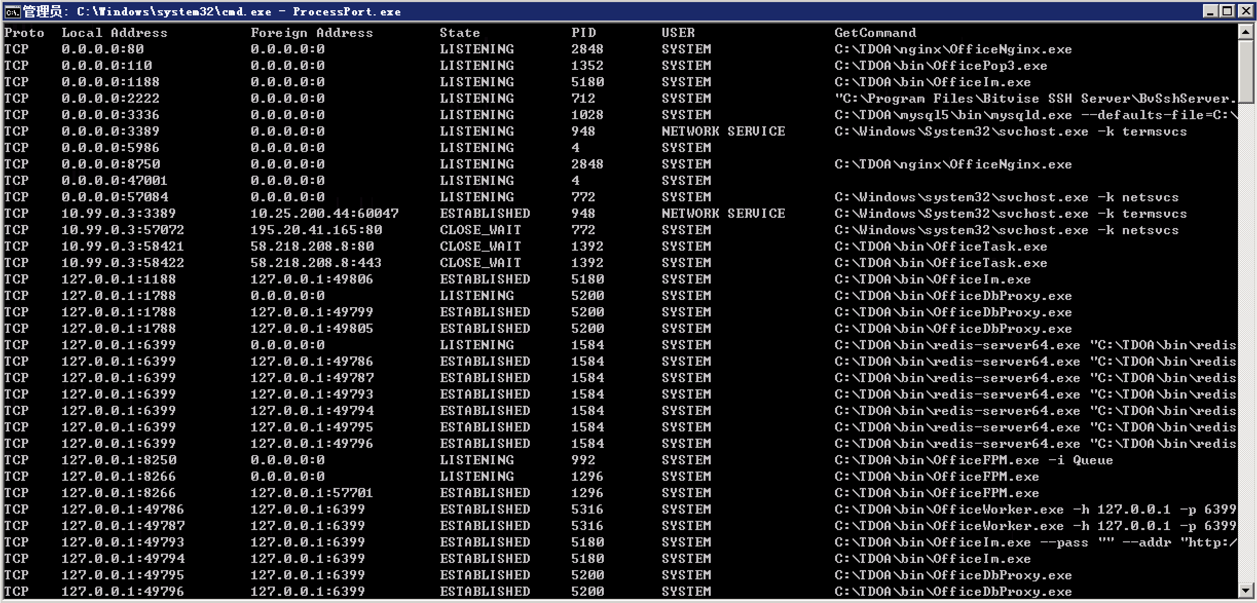Click the Proto column header

[24, 33]
